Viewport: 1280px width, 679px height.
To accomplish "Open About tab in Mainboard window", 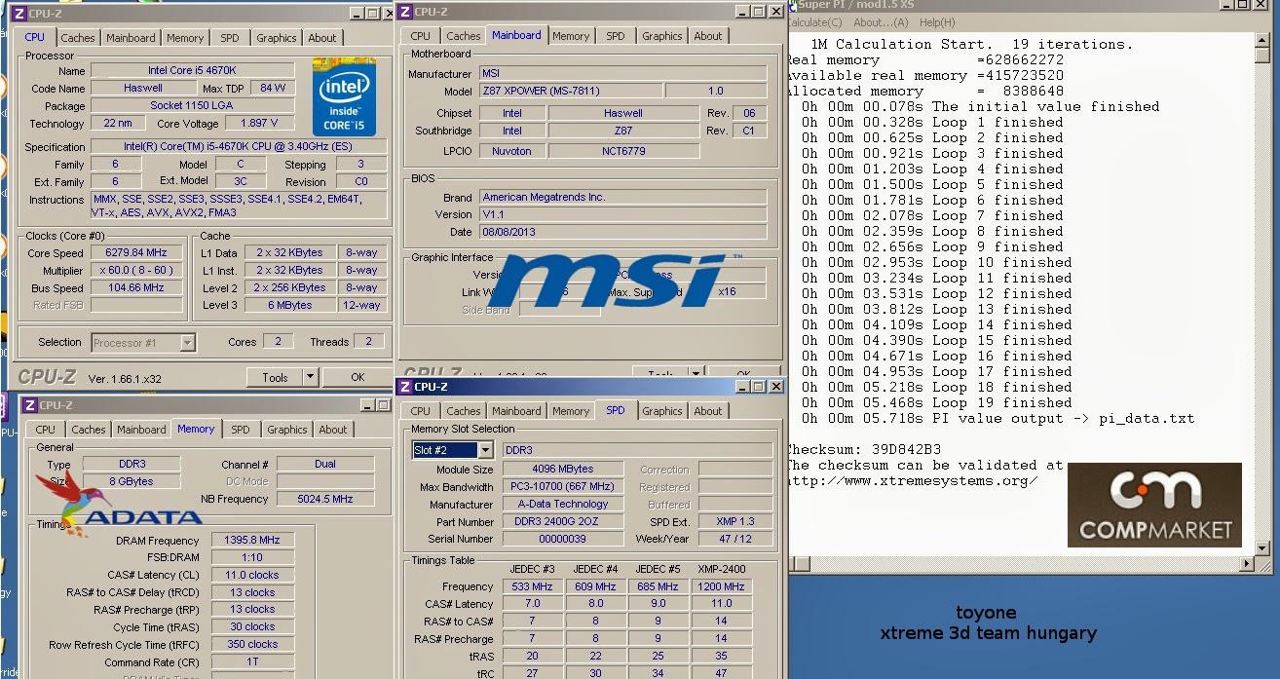I will pyautogui.click(x=708, y=36).
